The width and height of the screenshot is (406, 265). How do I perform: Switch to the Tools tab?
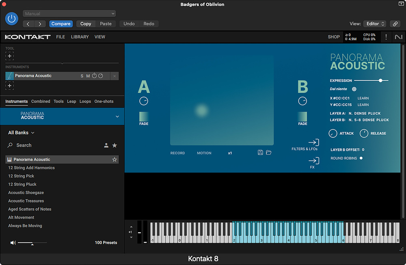[x=58, y=101]
